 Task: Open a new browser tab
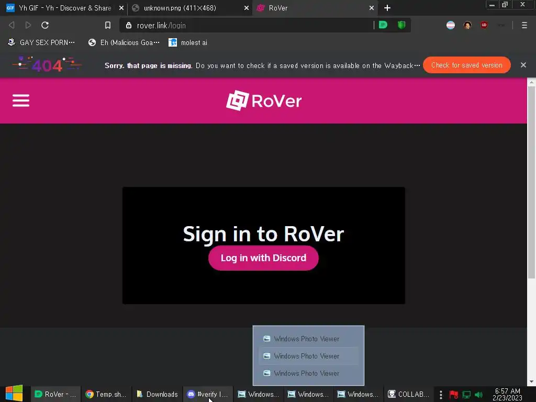tap(387, 8)
